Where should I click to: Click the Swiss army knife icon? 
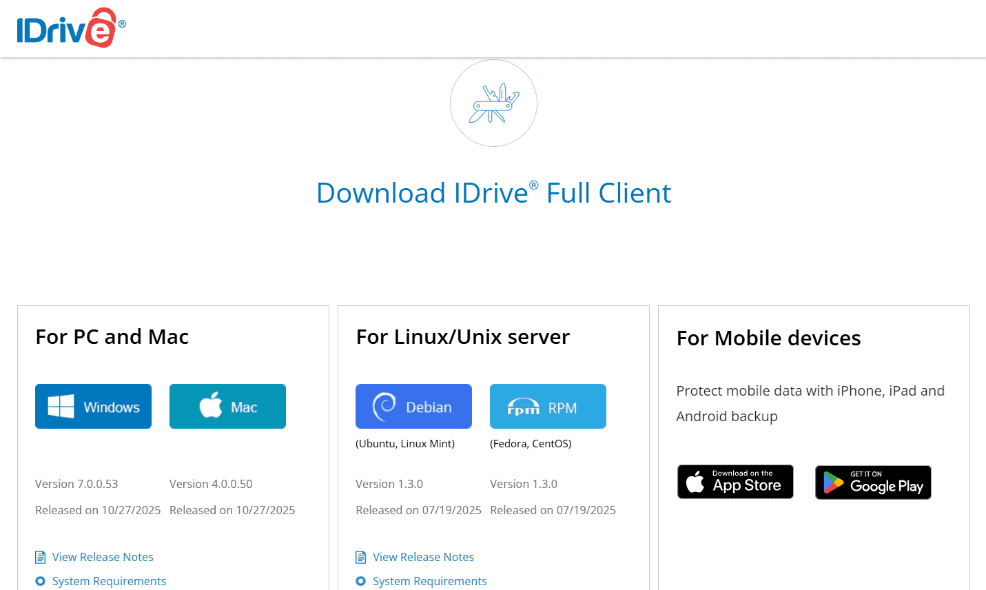point(493,103)
